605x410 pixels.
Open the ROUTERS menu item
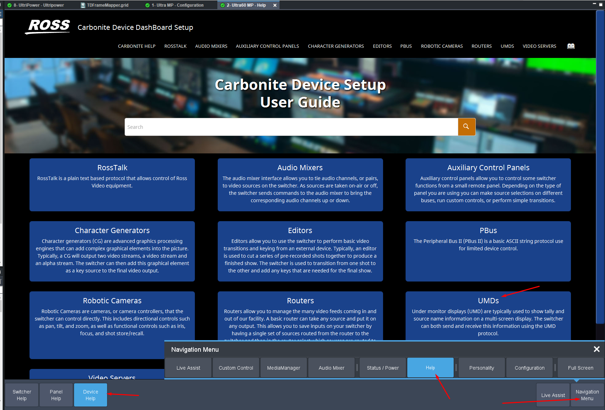(481, 46)
